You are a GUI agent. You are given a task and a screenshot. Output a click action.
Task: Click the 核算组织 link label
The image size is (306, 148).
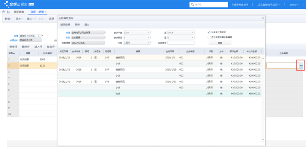coord(14,40)
